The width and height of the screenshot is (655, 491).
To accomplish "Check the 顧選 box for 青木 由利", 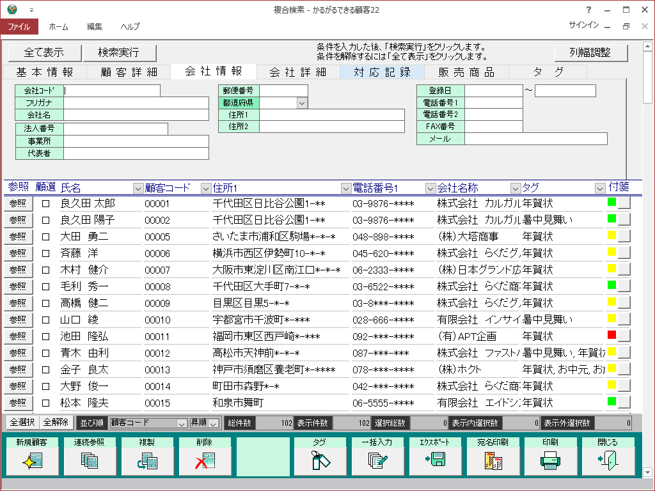I will pos(46,353).
